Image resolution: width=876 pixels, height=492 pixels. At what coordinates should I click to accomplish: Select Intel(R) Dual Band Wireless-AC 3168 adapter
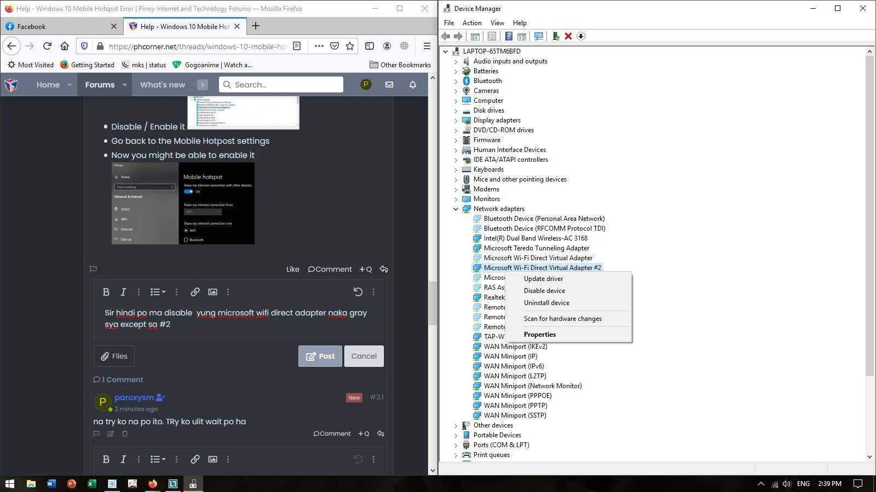535,238
